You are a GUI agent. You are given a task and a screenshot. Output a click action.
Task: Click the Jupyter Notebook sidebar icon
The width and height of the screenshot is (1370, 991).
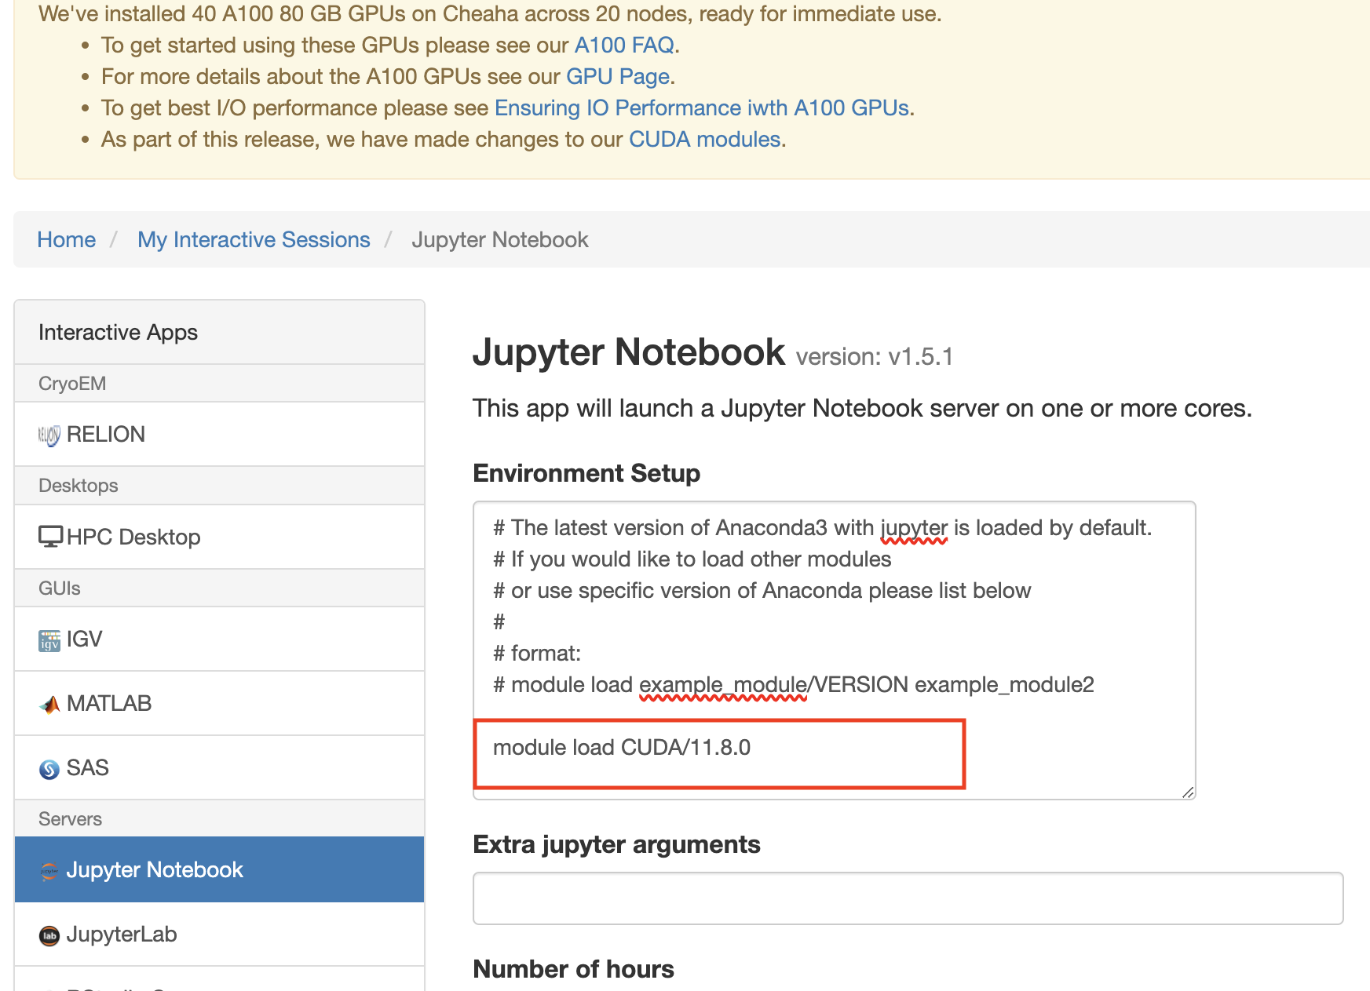click(49, 871)
